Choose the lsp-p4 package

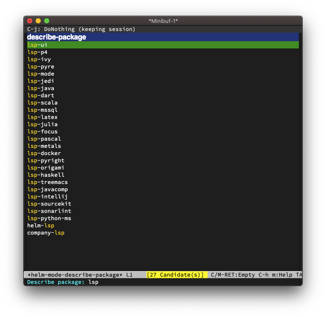[x=37, y=52]
